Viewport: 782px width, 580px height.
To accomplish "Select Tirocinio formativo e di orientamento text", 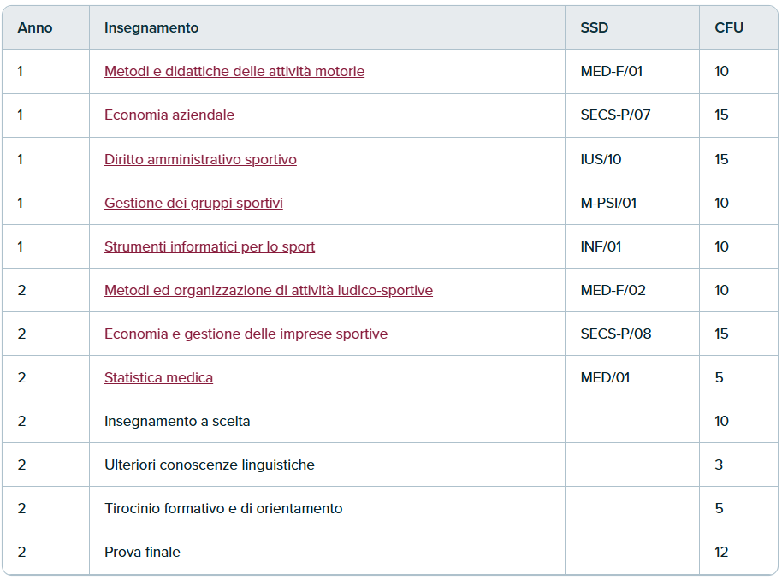I will click(223, 508).
